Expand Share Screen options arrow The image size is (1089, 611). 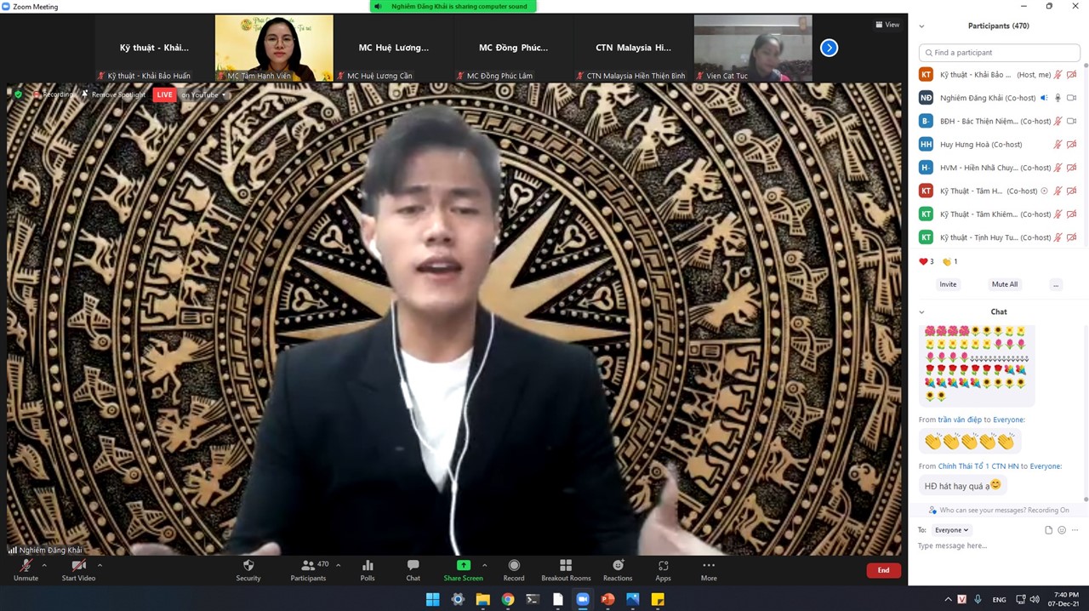484,564
